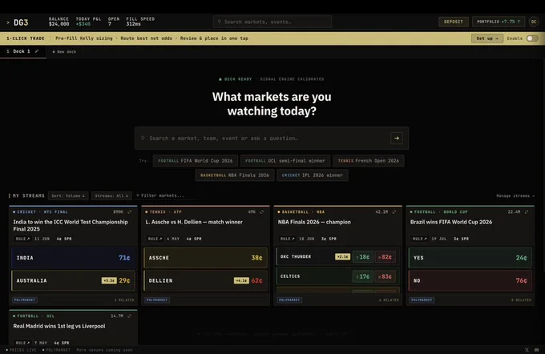545x354 pixels.
Task: Open 'L. Assche vs H. Dellien — match winner' title
Action: click(x=194, y=222)
